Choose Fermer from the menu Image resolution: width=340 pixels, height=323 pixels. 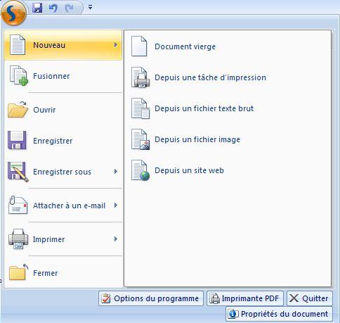click(x=63, y=273)
